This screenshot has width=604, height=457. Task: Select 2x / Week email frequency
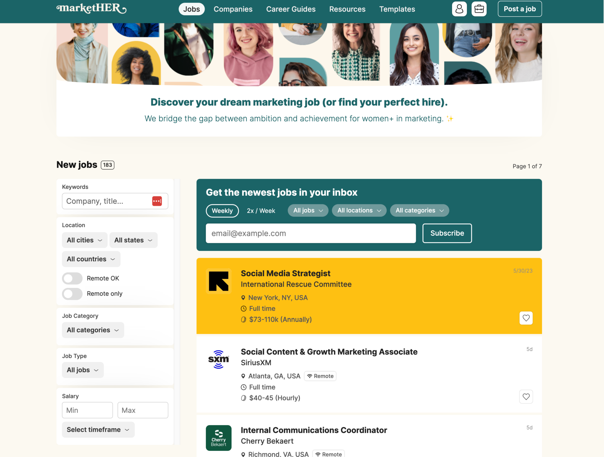[261, 210]
